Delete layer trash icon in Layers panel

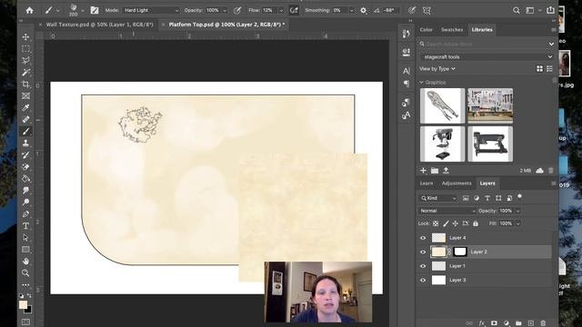click(x=544, y=323)
